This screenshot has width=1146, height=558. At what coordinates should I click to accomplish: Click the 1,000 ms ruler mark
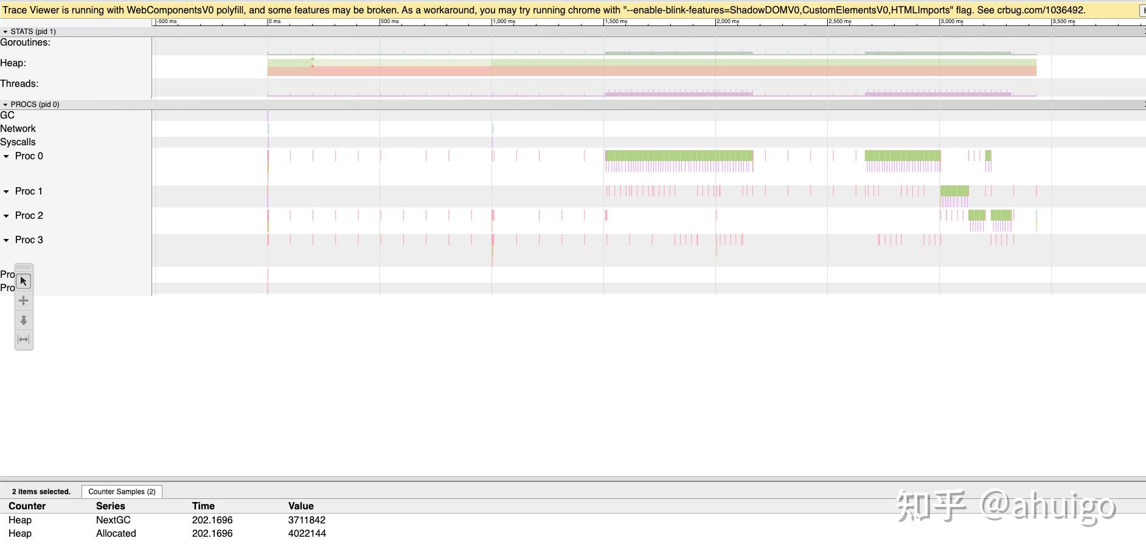point(504,22)
